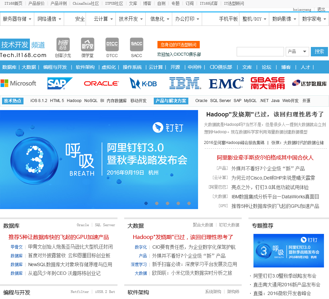Open 直击南大通用2016新产品发布会 link
The image size is (329, 299).
point(287,285)
